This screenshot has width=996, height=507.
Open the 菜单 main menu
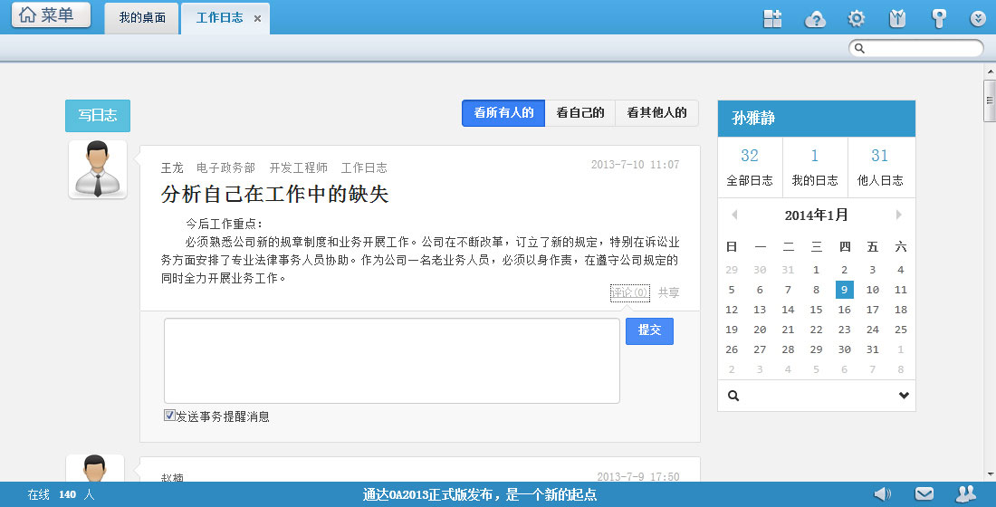(x=51, y=15)
